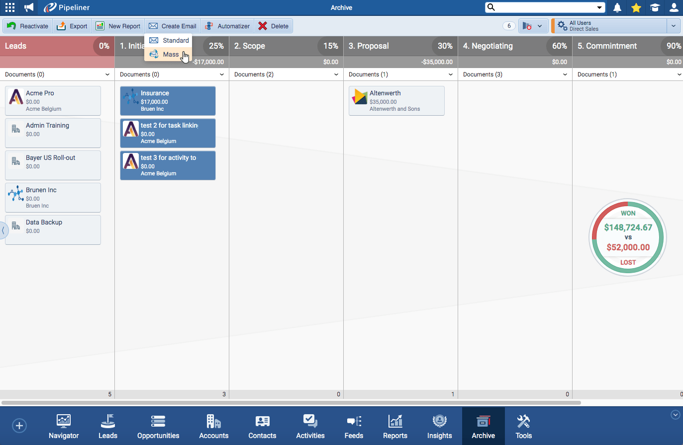Open the graduation cap help icon
Viewport: 683px width, 445px height.
(x=655, y=7)
